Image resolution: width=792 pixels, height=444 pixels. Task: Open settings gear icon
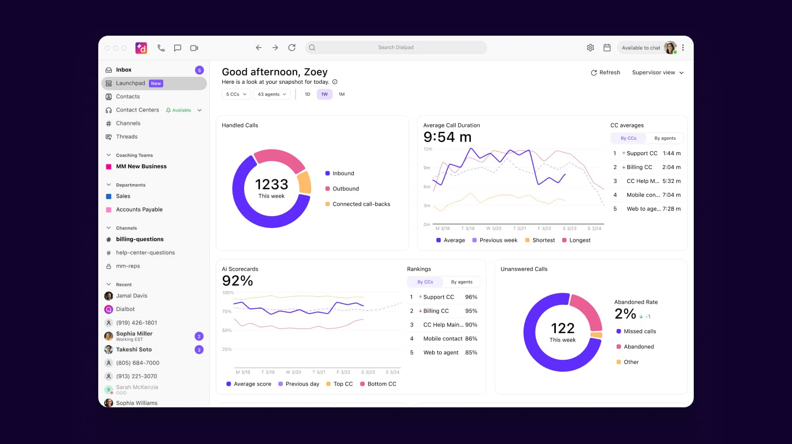(590, 48)
